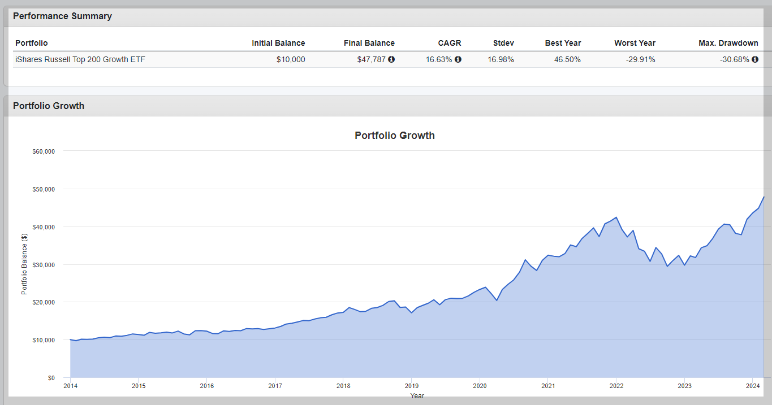772x405 pixels.
Task: Click the 2023 x-axis label
Action: point(684,386)
